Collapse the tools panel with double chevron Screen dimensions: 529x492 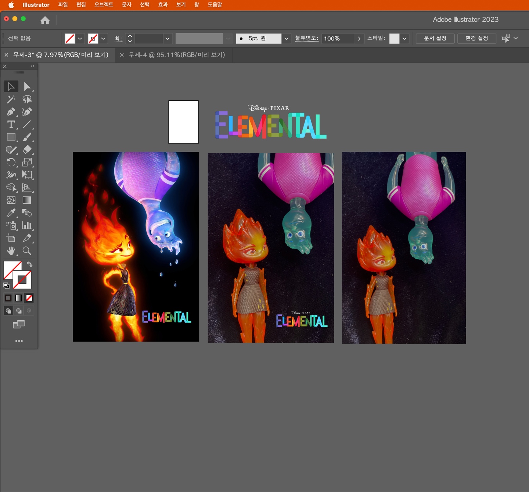coord(32,66)
